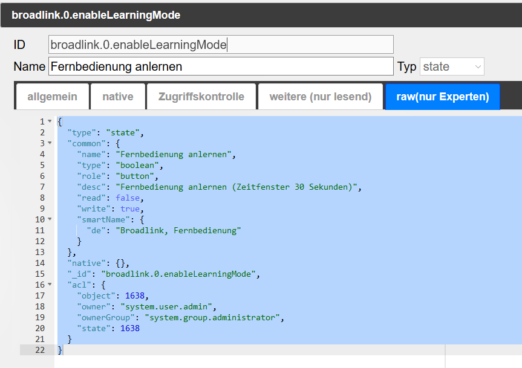522x368 pixels.
Task: Click the "system.user.admin" owner value
Action: [x=166, y=306]
